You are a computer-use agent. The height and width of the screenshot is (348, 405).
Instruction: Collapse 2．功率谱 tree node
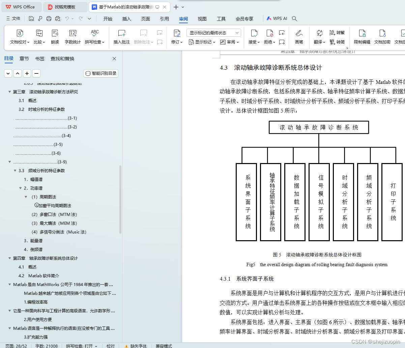pos(20,188)
